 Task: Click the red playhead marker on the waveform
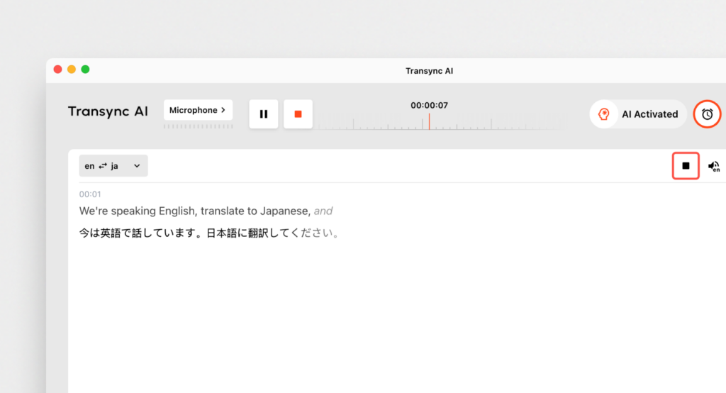[428, 121]
